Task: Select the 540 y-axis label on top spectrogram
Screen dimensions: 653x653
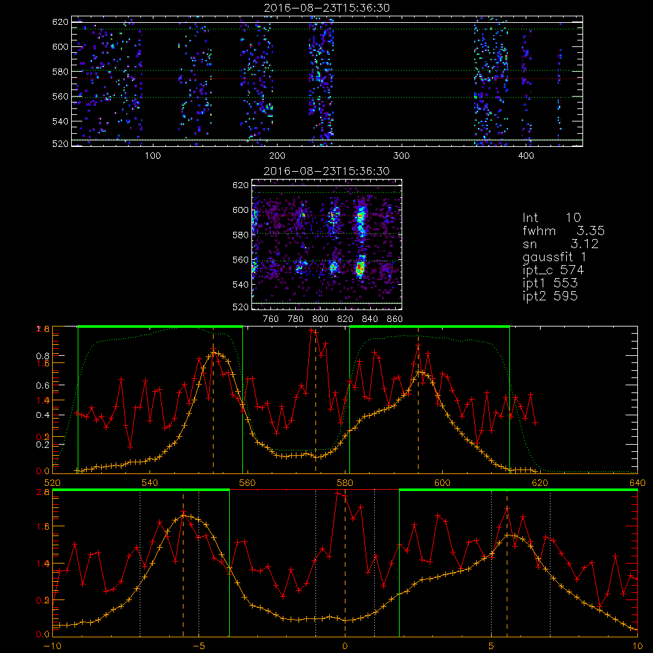Action: pyautogui.click(x=60, y=121)
